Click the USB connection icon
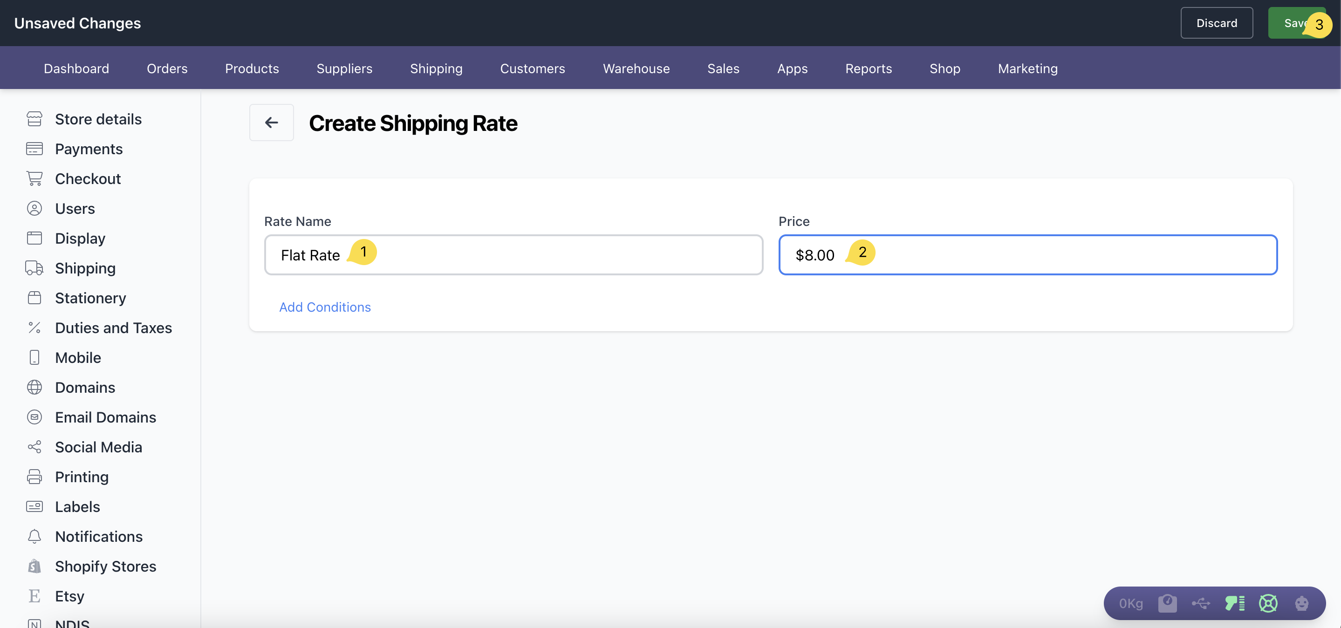The height and width of the screenshot is (628, 1341). (1200, 603)
